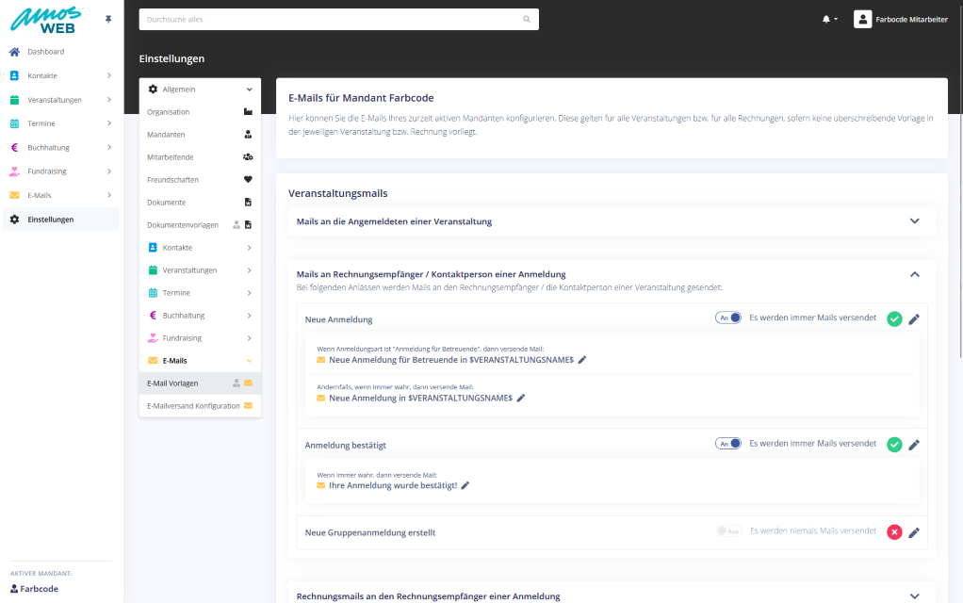963x603 pixels.
Task: Open the Farbcode Mitarbeiter user menu
Action: coord(900,19)
